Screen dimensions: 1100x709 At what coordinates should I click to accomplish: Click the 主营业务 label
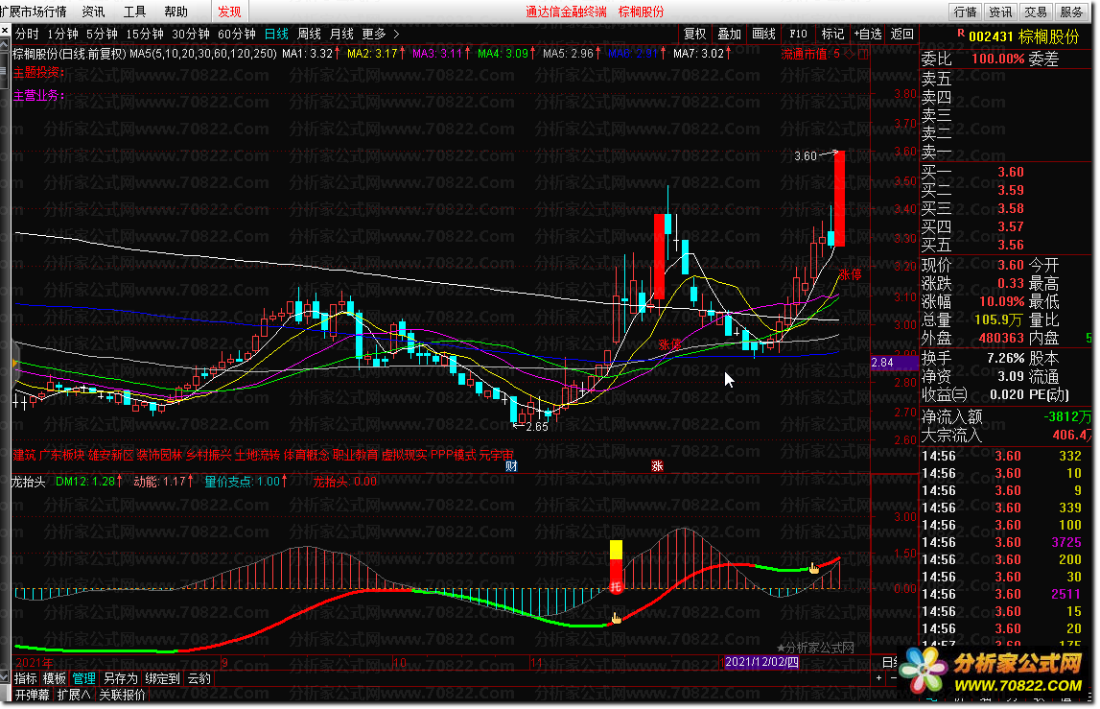click(x=38, y=96)
